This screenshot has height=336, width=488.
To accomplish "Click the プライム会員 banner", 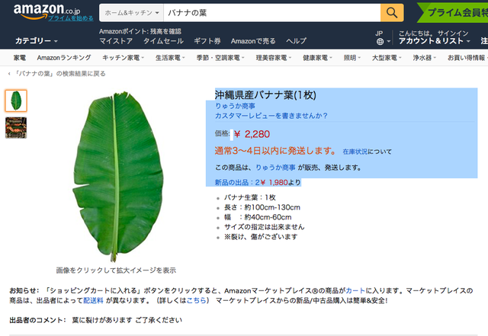I will [455, 13].
